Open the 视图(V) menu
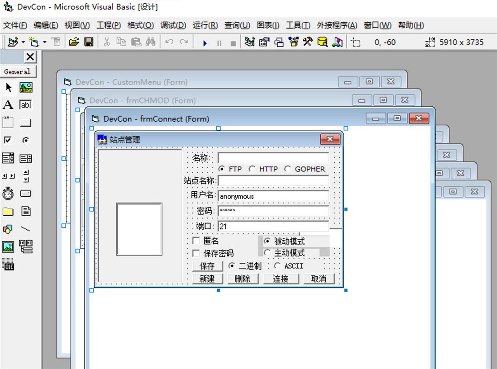This screenshot has width=497, height=369. click(x=77, y=25)
